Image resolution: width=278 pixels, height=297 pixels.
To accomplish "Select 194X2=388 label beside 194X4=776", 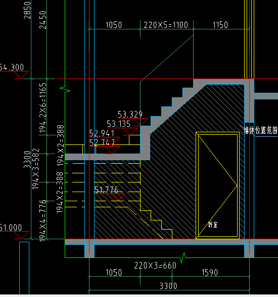I will 60,193.
